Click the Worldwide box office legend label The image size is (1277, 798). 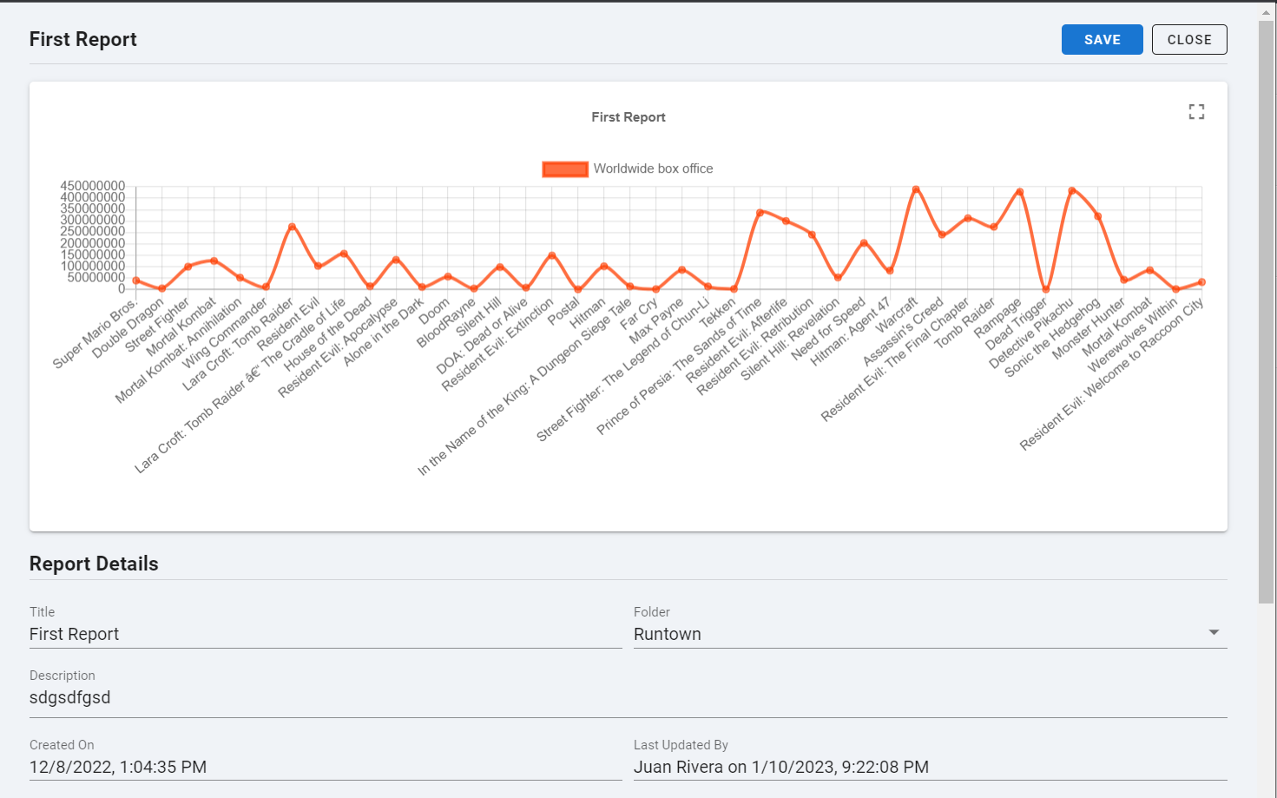(x=653, y=168)
